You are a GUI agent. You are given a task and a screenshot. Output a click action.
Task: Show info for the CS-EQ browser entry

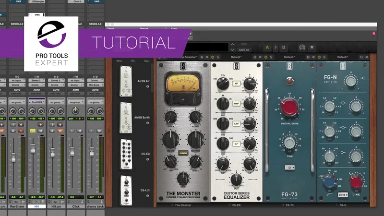(148, 159)
